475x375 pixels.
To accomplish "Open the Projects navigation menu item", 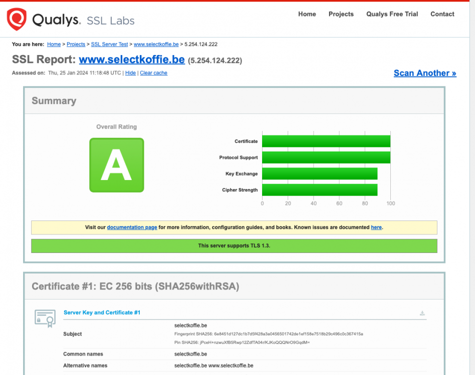I will click(x=341, y=14).
